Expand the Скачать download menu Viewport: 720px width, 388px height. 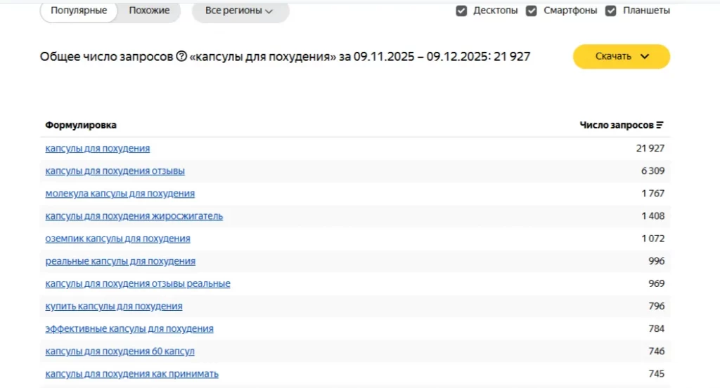[621, 57]
